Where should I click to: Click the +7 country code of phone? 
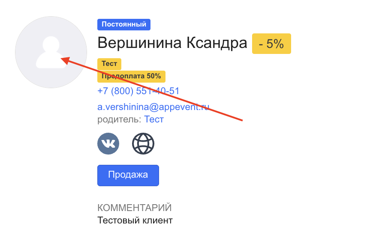point(103,91)
